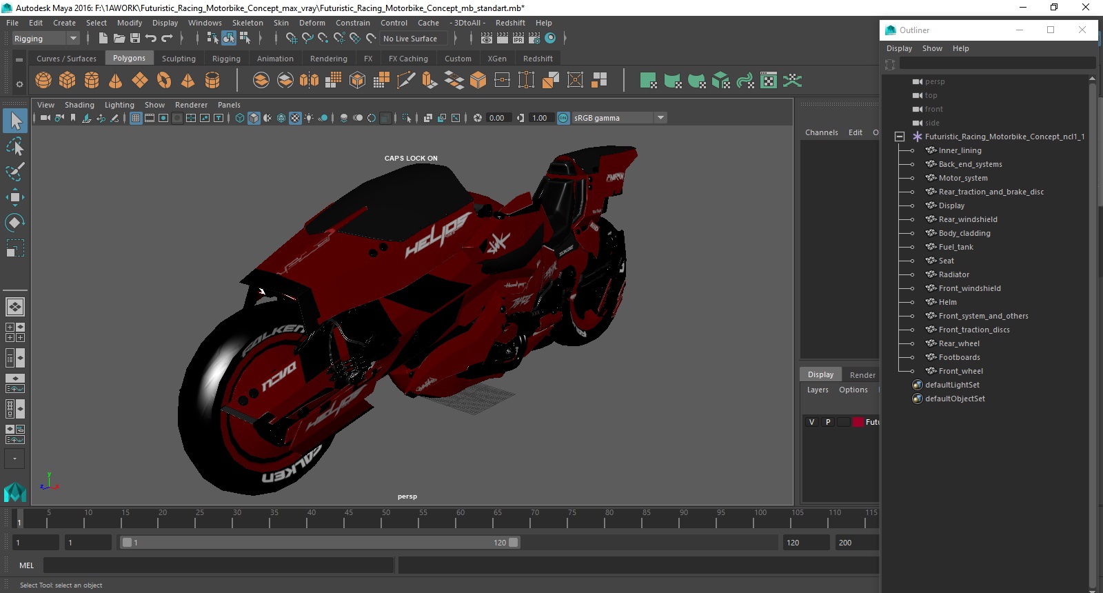Click the Channels menu in Channel Box
The height and width of the screenshot is (593, 1103).
(822, 132)
